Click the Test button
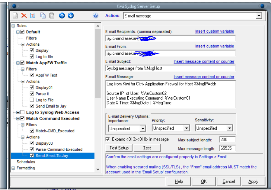The image size is (271, 190). [147, 148]
